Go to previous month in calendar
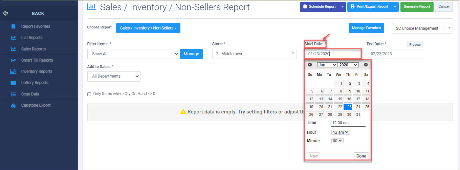The height and width of the screenshot is (170, 460). tap(310, 65)
